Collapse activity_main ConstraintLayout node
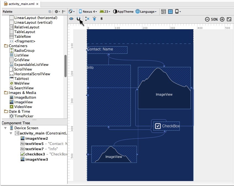 click(11, 133)
